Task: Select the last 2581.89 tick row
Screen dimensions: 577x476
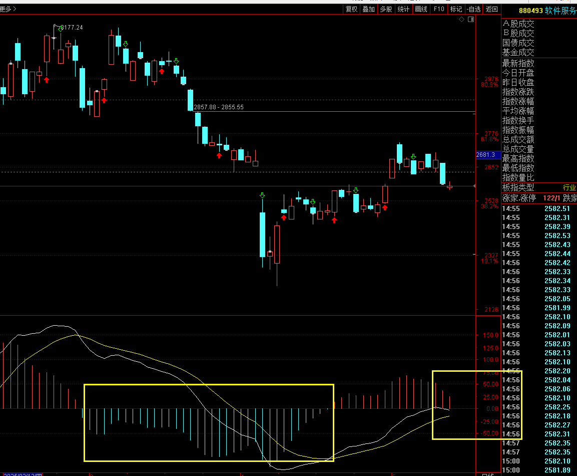Action: pos(539,470)
